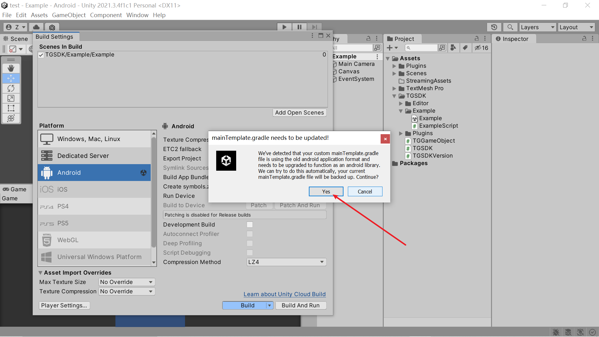Click the status bar debugger bug icon
Screen dimensions: 599x337
coord(556,332)
